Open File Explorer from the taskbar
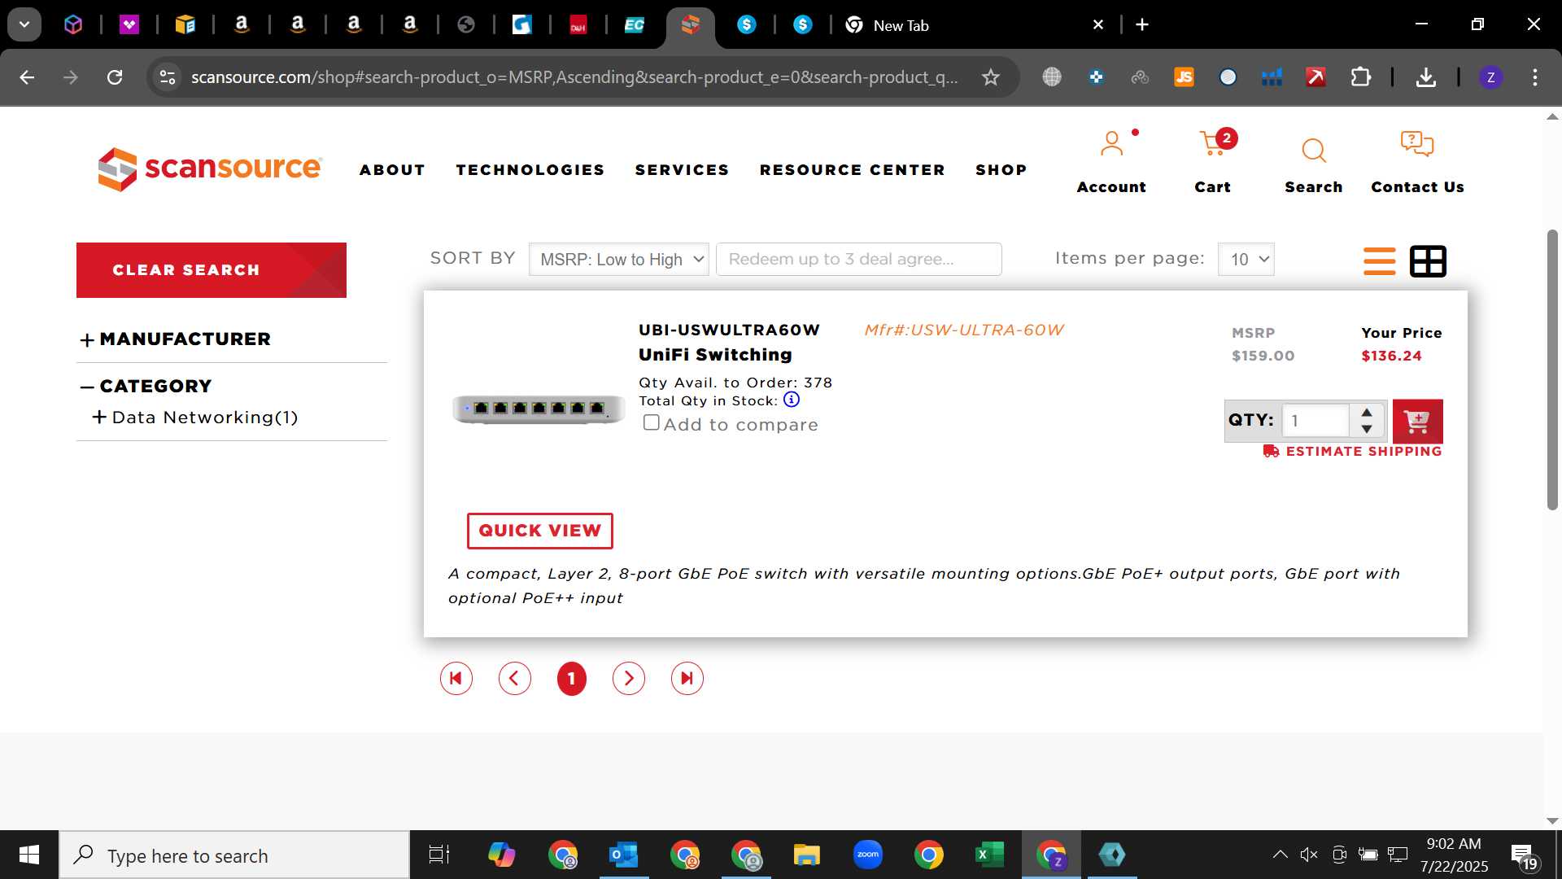This screenshot has height=879, width=1562. pos(806,855)
